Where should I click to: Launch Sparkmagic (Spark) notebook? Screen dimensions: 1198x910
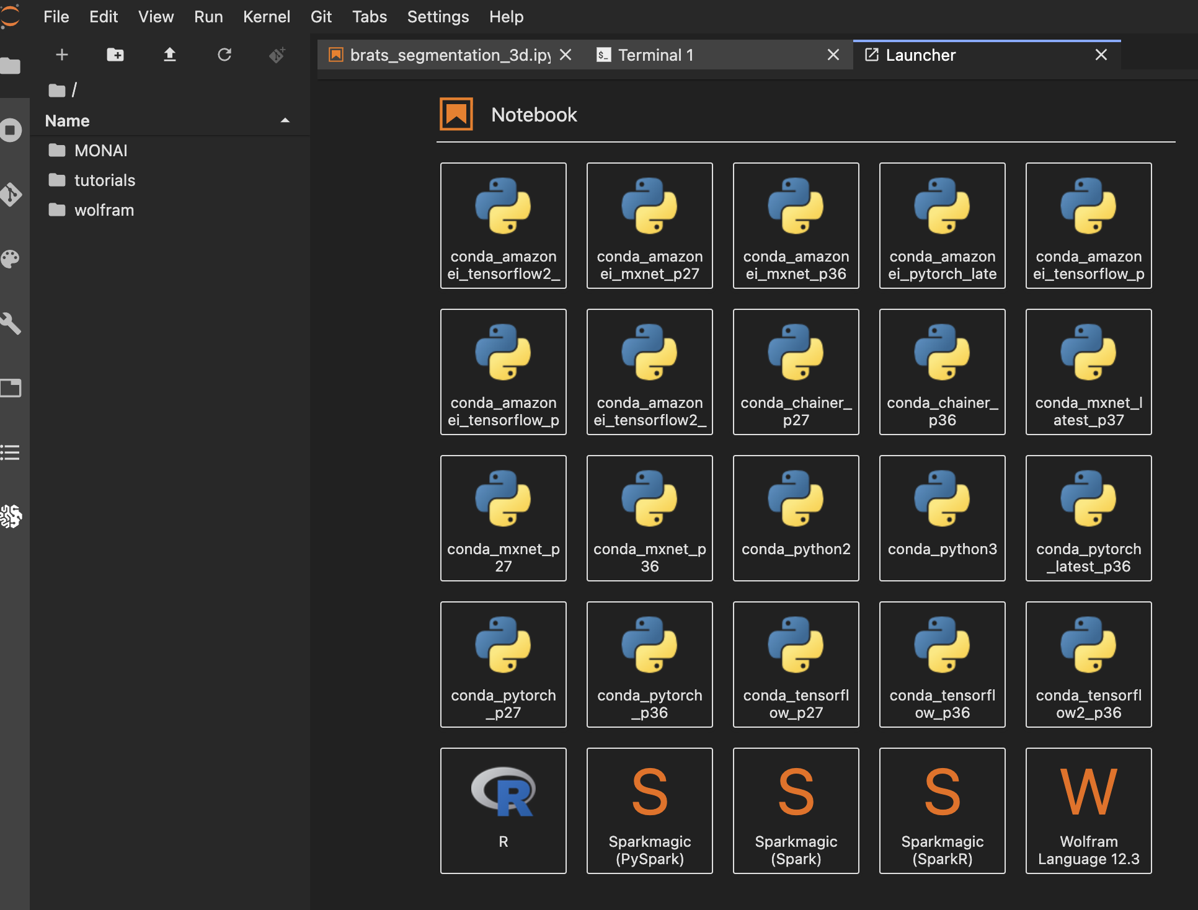796,811
